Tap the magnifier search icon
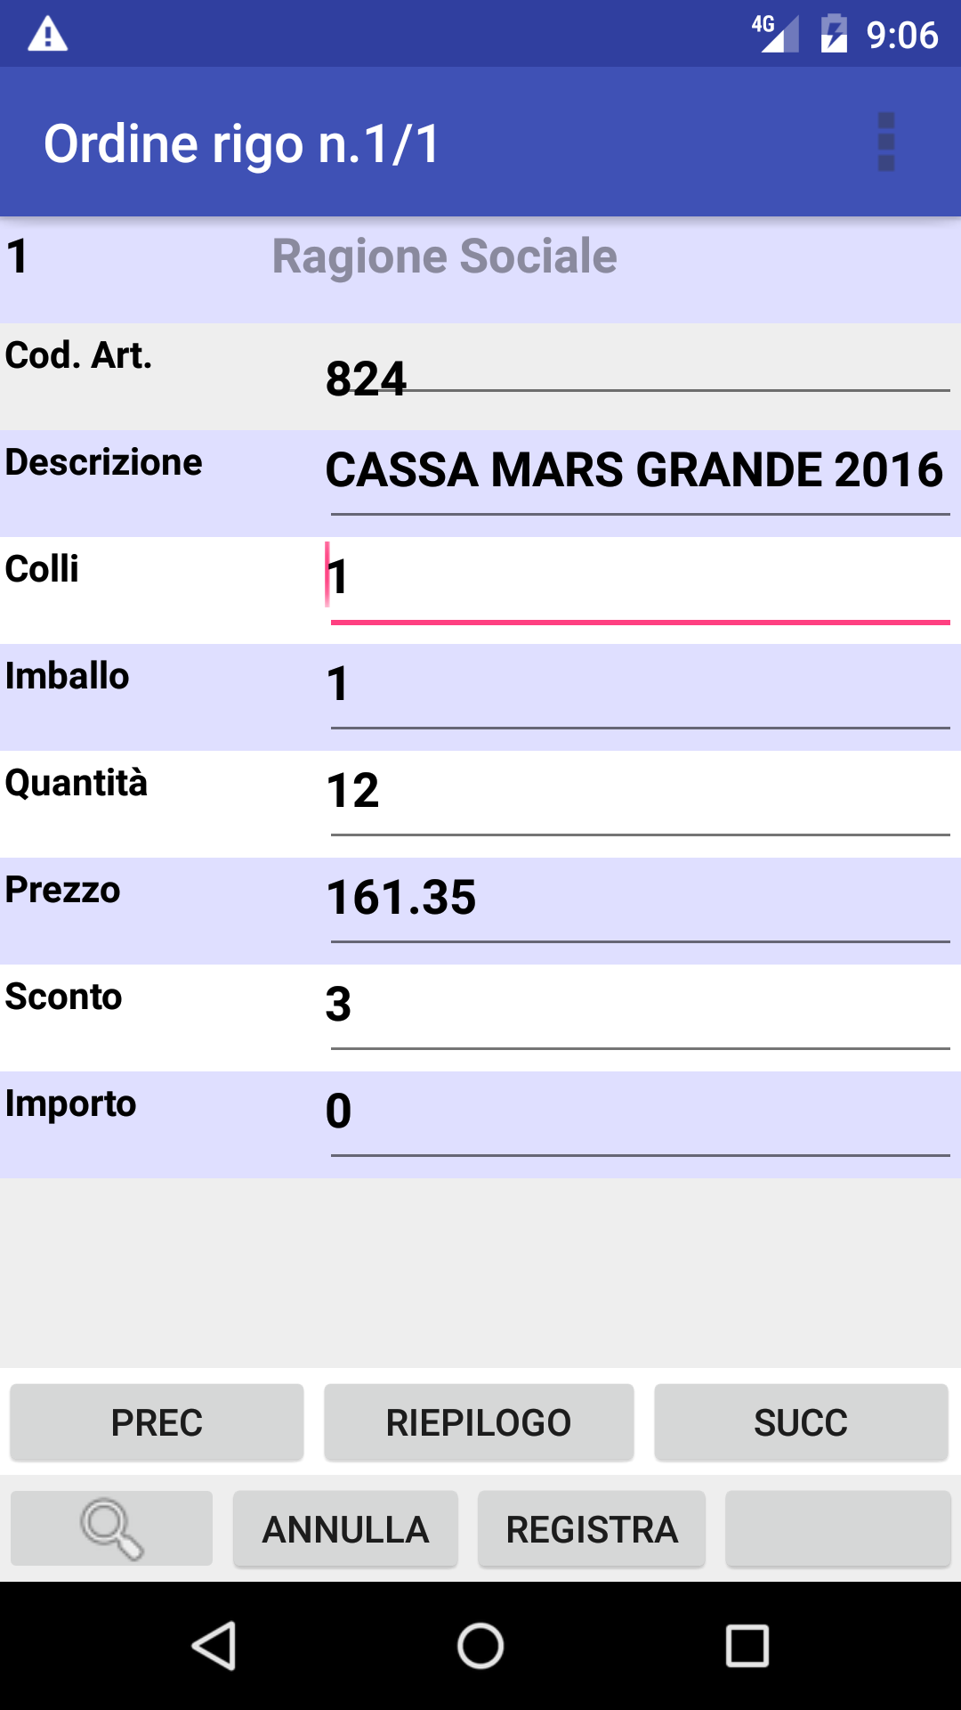This screenshot has height=1710, width=961. [x=110, y=1529]
